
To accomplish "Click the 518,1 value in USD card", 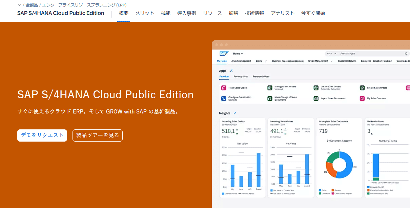I will tap(228, 131).
